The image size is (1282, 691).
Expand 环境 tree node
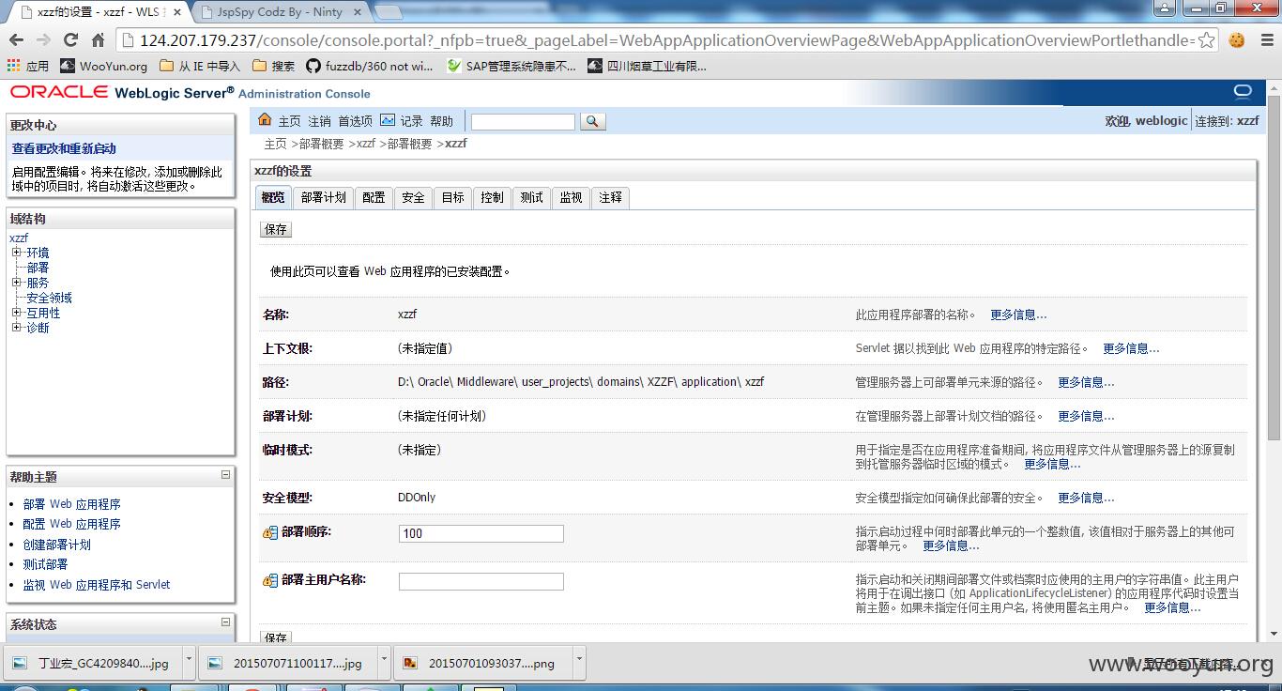click(x=16, y=253)
